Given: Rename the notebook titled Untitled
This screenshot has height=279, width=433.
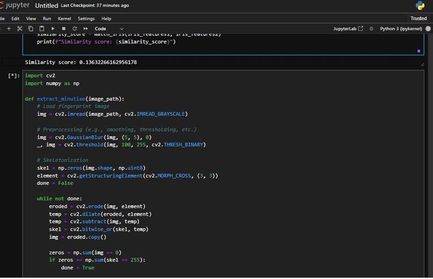Looking at the screenshot, I should coord(46,5).
